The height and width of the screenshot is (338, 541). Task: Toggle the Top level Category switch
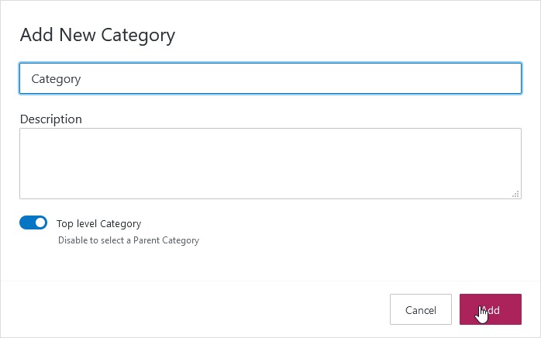point(33,223)
